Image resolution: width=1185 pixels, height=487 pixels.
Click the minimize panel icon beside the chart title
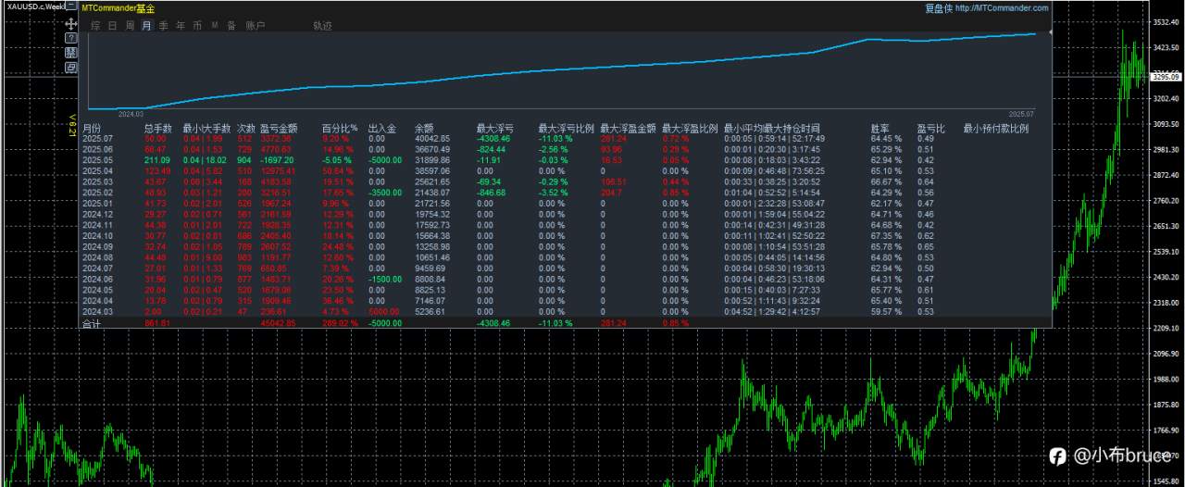(72, 6)
